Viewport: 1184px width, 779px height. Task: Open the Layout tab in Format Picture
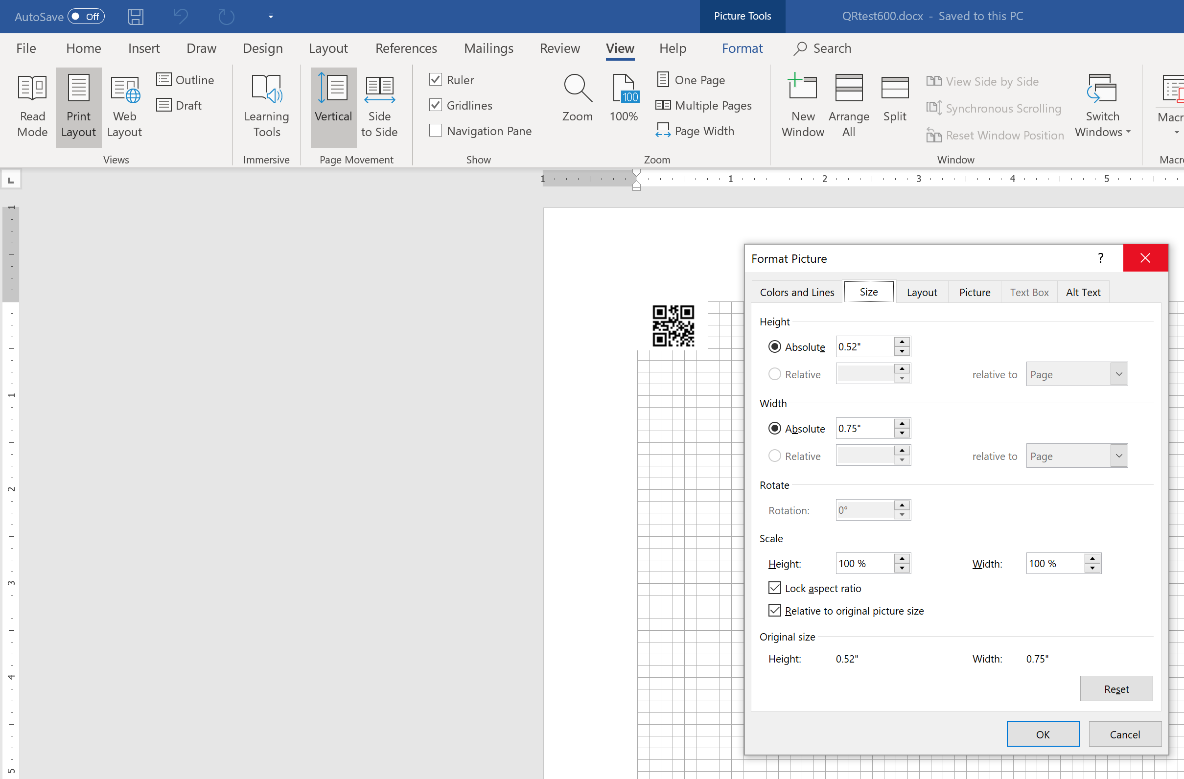tap(921, 292)
